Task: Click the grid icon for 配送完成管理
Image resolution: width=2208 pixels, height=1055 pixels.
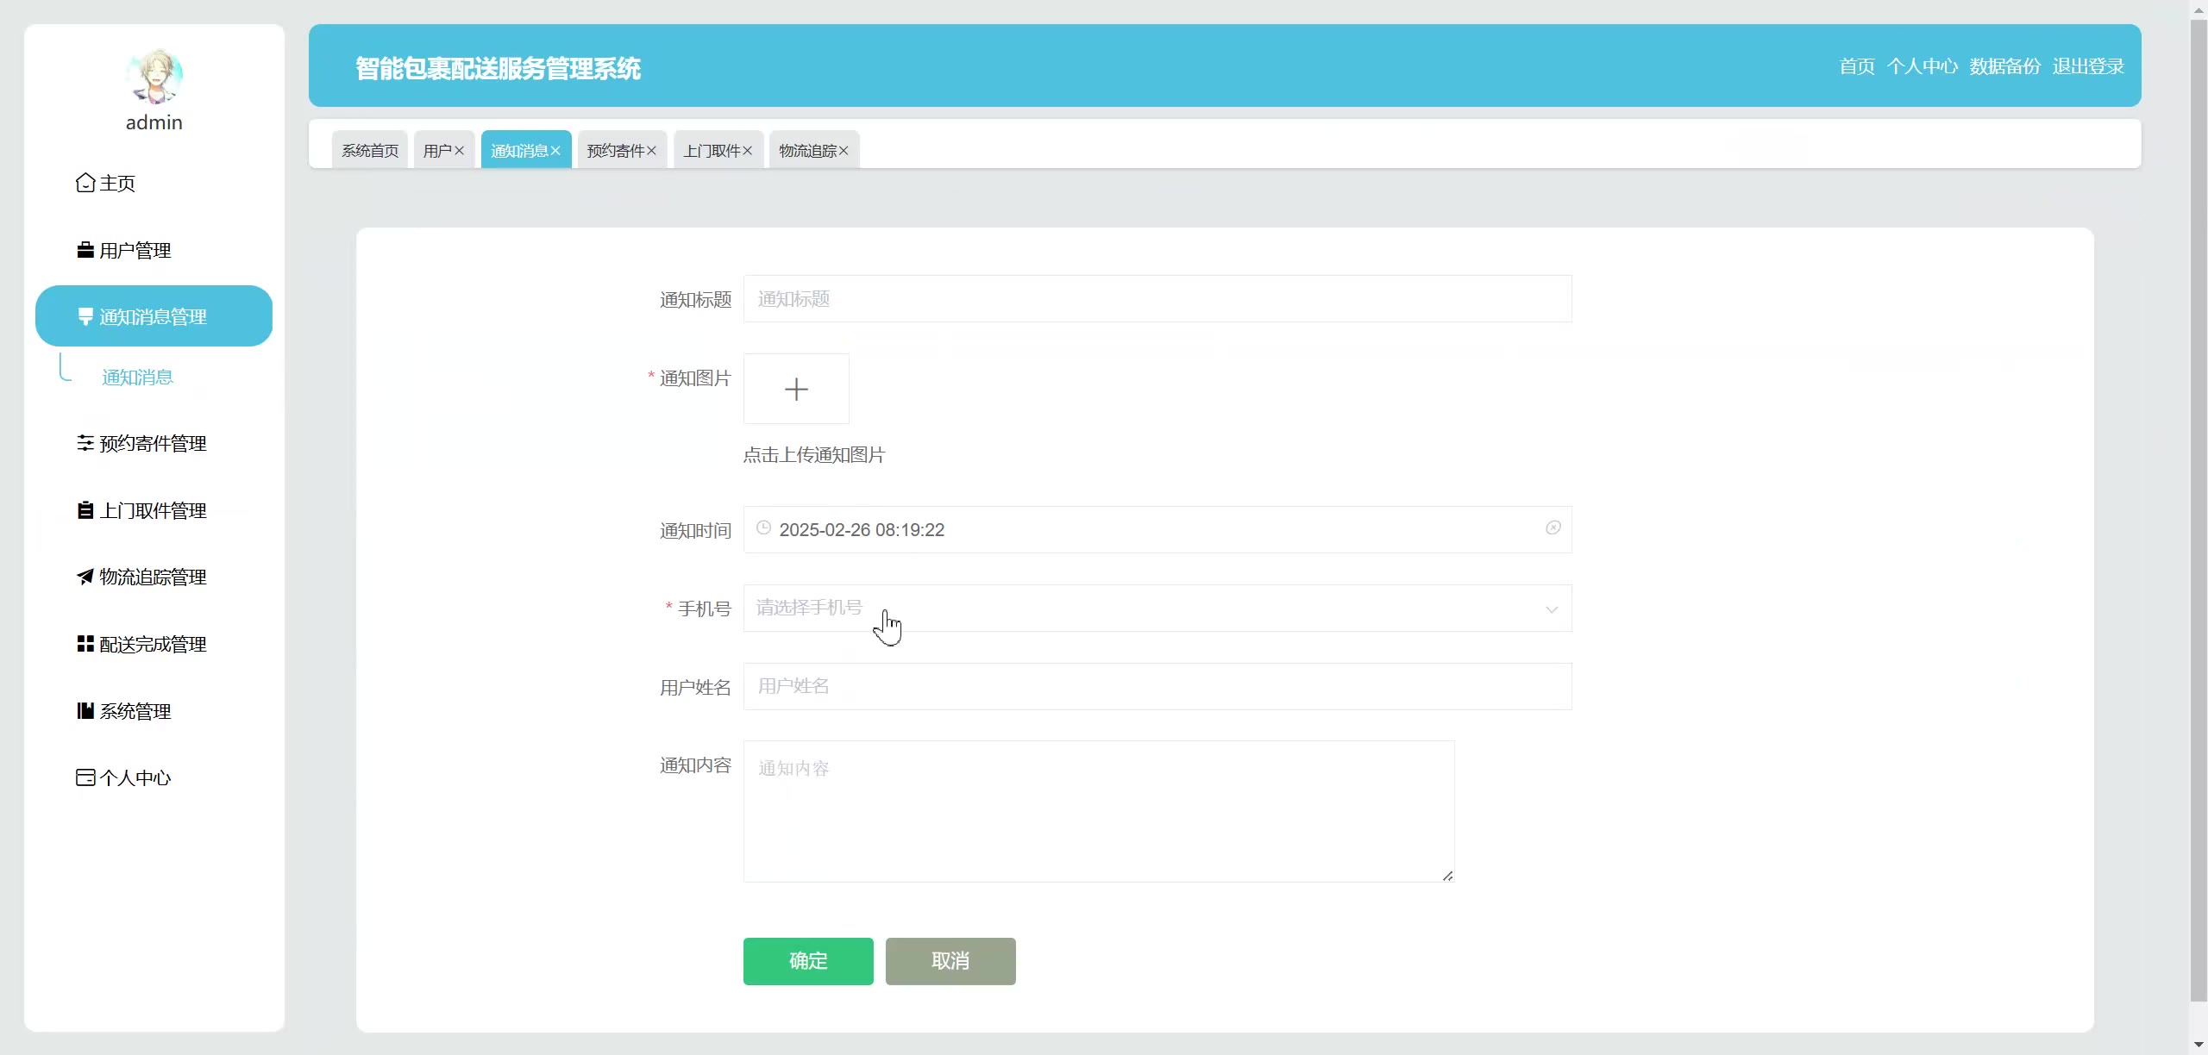Action: (85, 644)
